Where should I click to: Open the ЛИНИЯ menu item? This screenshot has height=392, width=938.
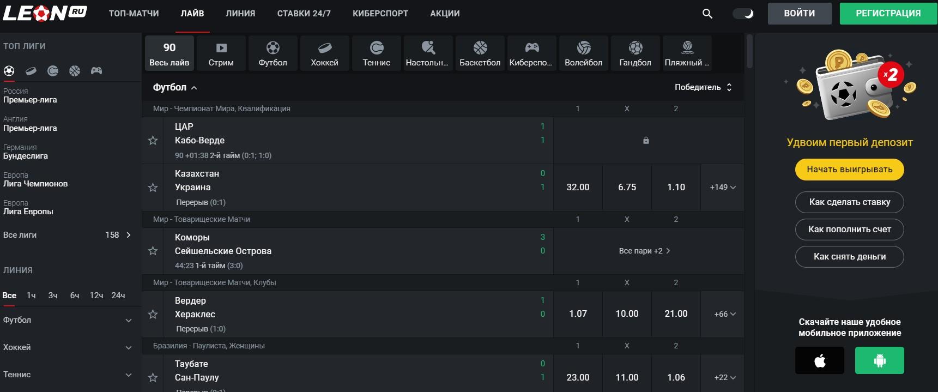(240, 14)
